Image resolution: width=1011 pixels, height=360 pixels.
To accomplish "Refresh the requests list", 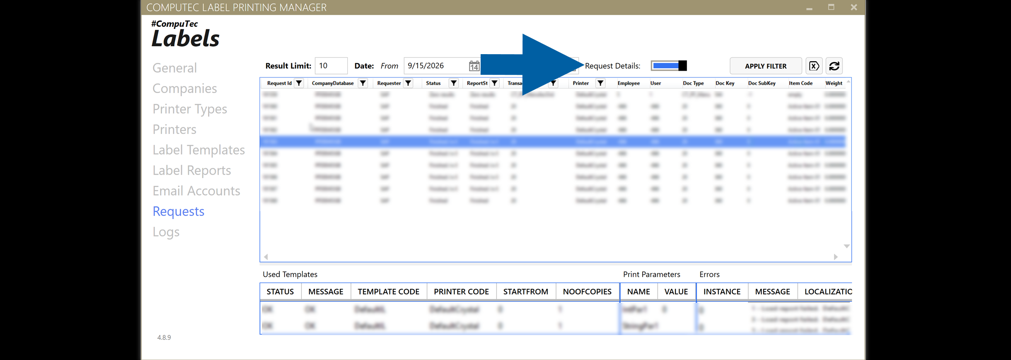I will click(x=834, y=66).
